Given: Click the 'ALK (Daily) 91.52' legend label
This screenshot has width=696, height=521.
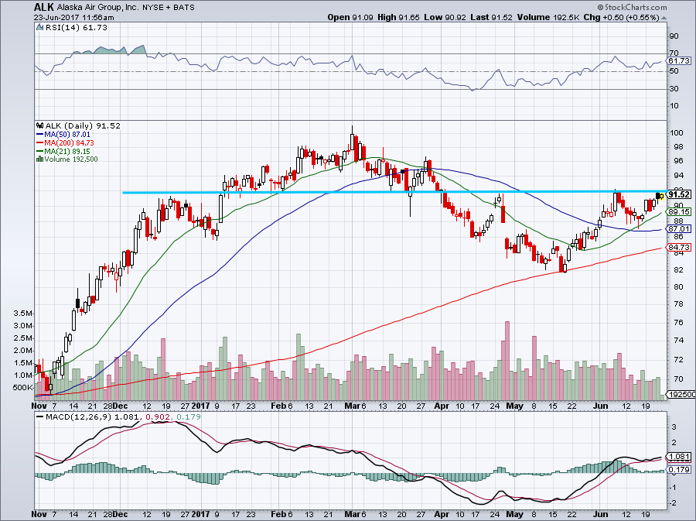Looking at the screenshot, I should (83, 125).
